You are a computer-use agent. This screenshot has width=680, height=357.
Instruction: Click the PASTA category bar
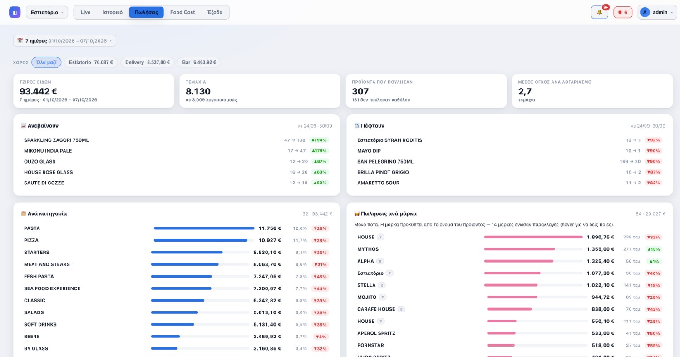tap(204, 228)
